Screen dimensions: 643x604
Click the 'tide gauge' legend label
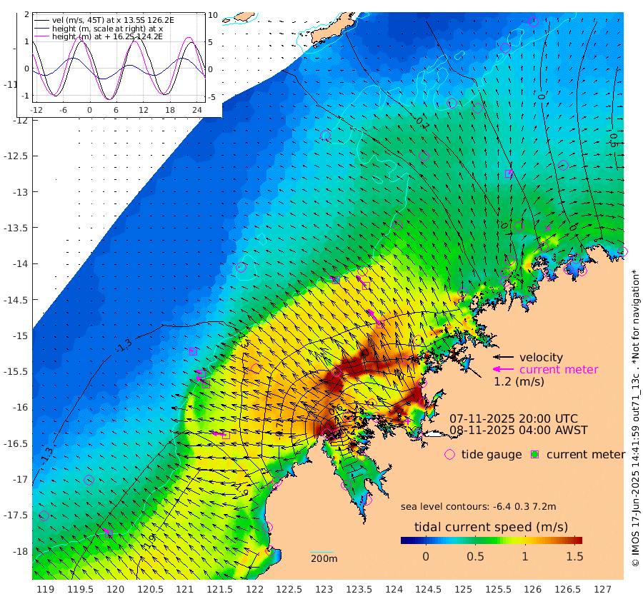pos(492,455)
